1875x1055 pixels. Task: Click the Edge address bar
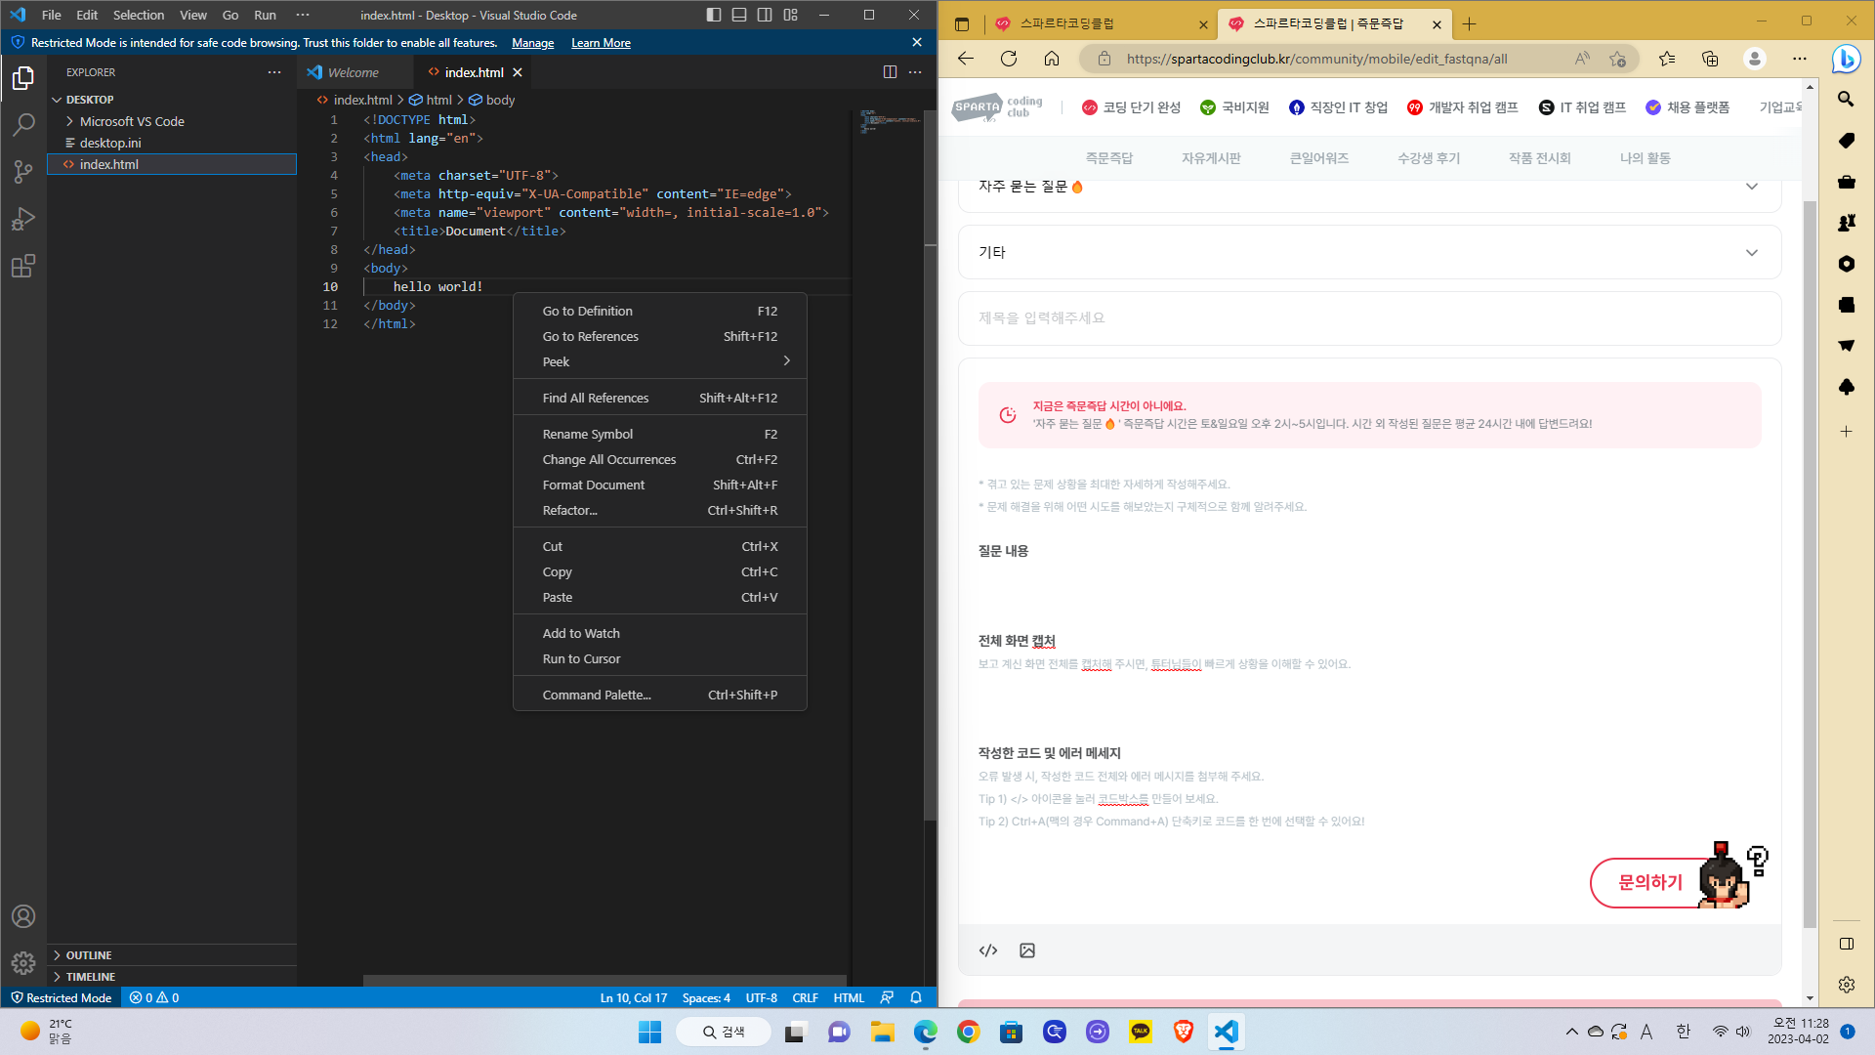[1343, 59]
